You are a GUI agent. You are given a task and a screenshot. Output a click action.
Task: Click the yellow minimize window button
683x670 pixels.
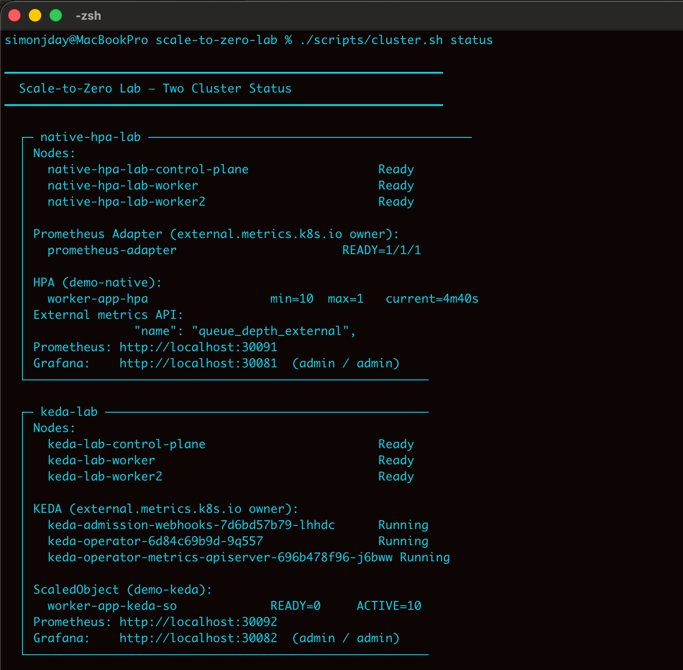coord(35,15)
